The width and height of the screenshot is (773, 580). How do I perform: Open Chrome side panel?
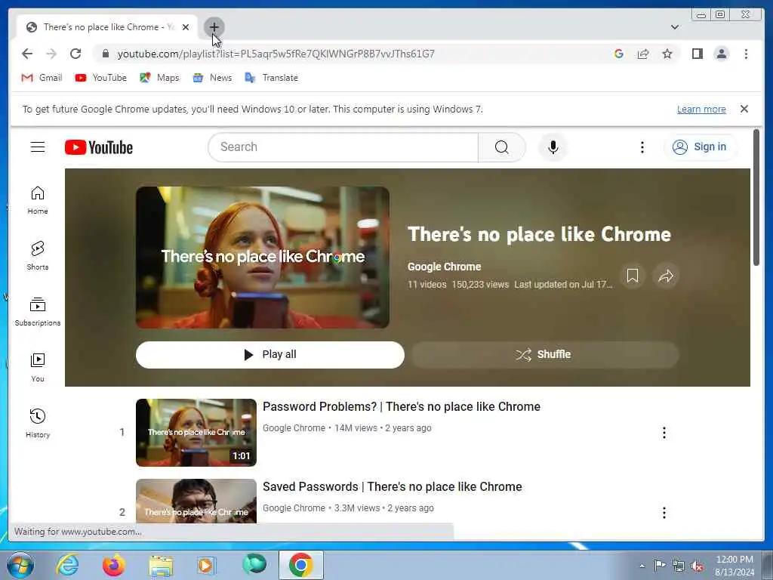[697, 54]
